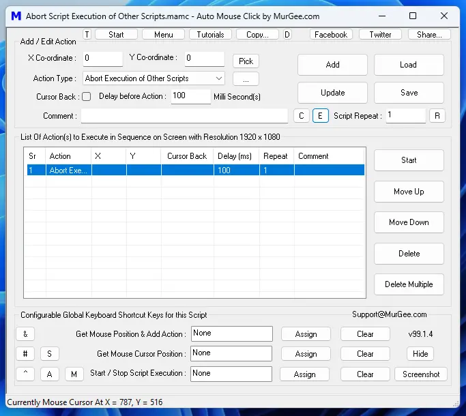The height and width of the screenshot is (416, 466).
Task: Click Delete Multiple button
Action: (409, 284)
